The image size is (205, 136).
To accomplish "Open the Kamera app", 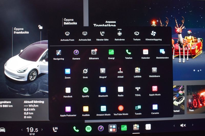I will click(x=76, y=55).
